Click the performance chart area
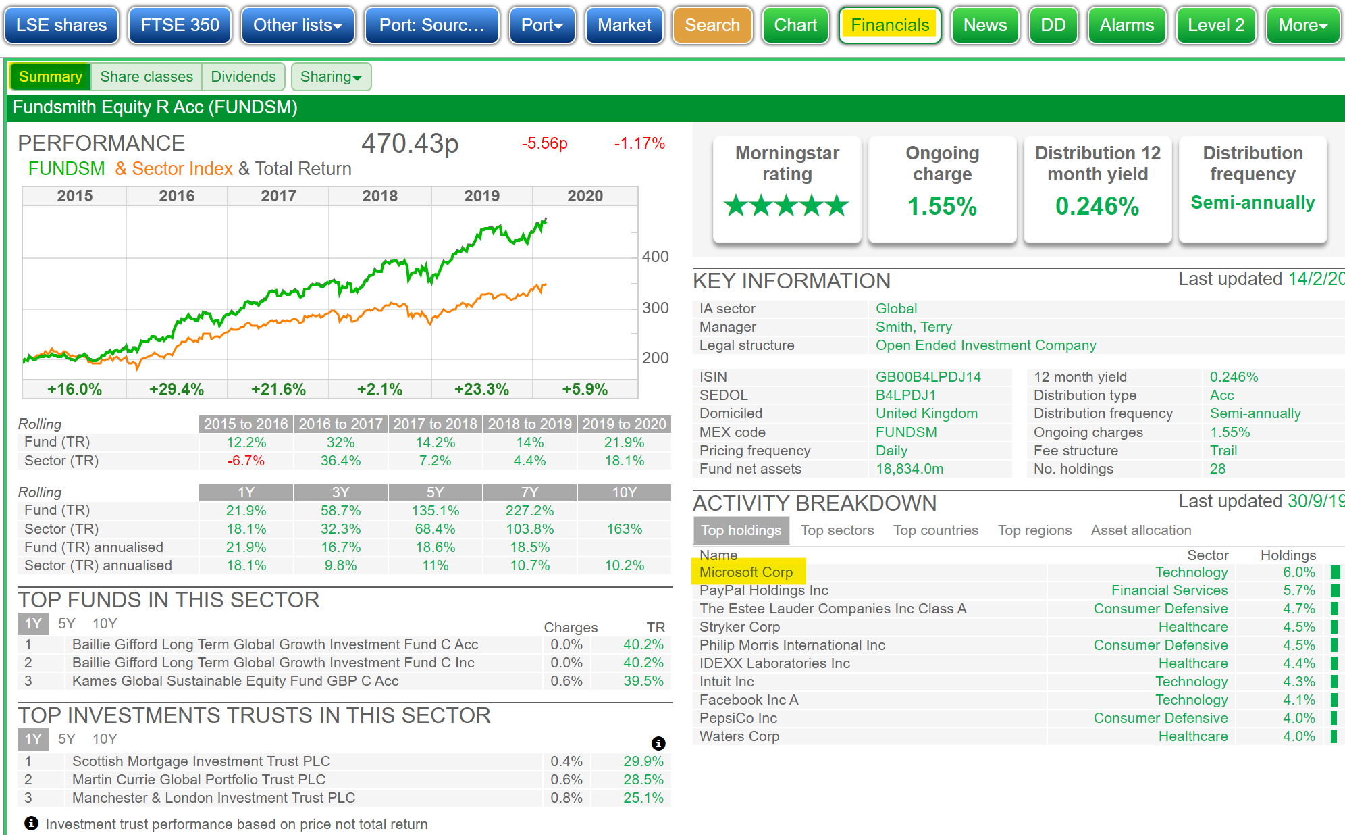 click(x=330, y=293)
